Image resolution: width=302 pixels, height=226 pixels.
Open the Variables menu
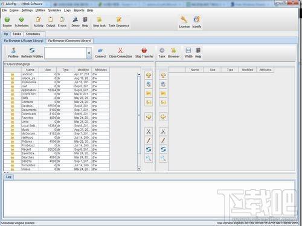point(54,10)
